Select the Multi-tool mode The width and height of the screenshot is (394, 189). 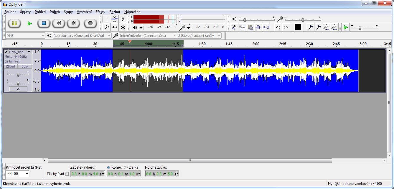[x=122, y=27]
